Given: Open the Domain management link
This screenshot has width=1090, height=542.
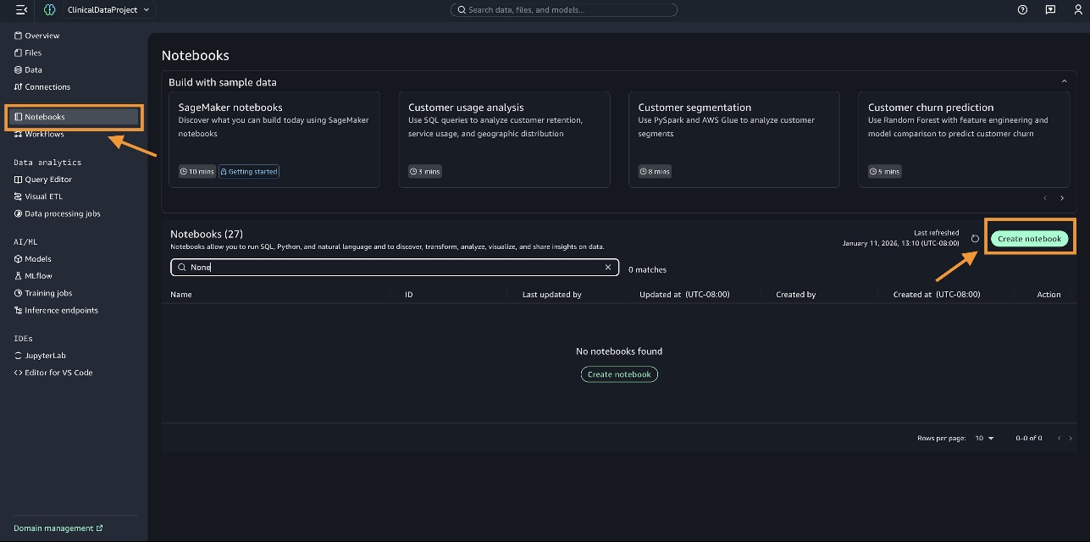Looking at the screenshot, I should (58, 528).
